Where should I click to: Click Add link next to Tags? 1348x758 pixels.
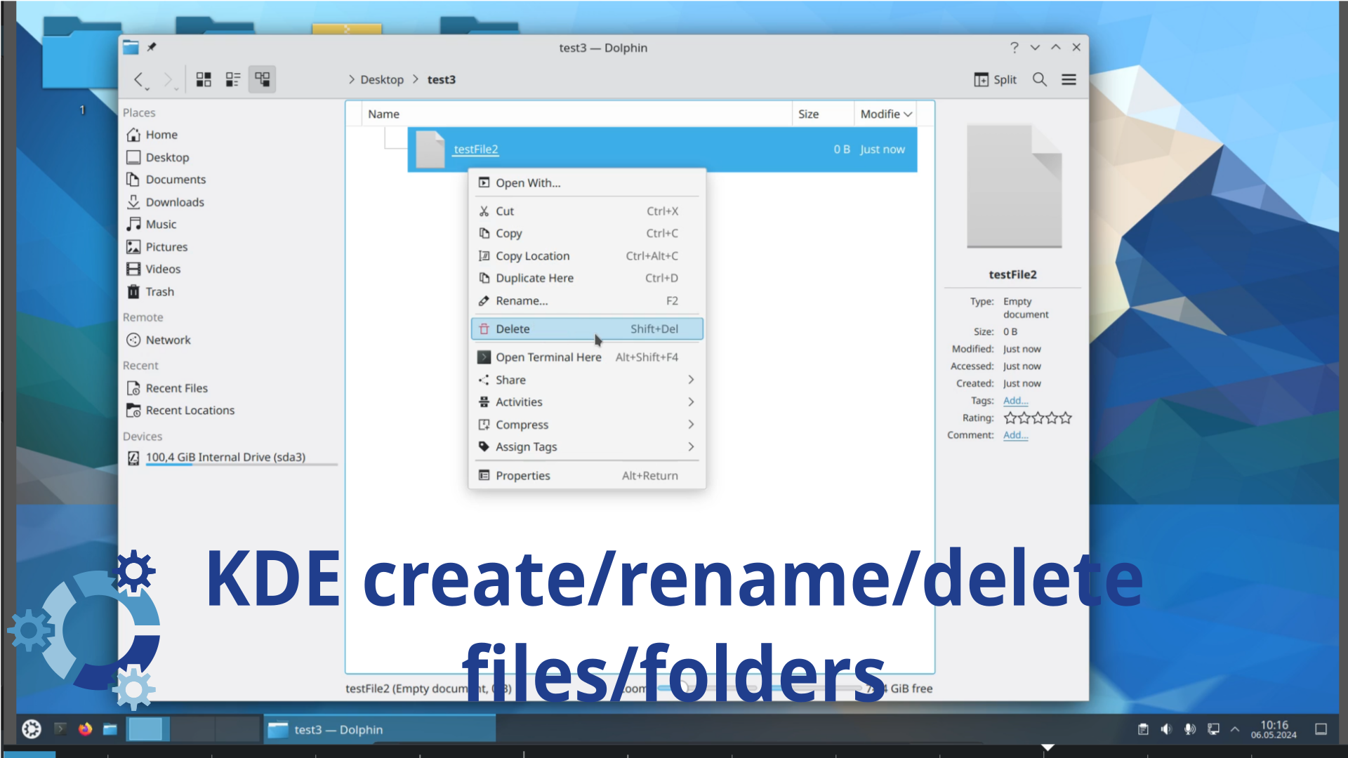1015,401
